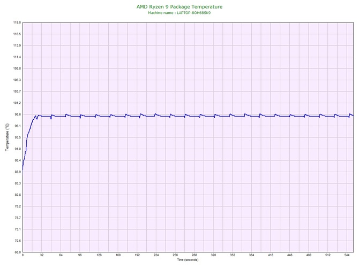Select the 98.6 tick label on Y-axis

pos(18,114)
